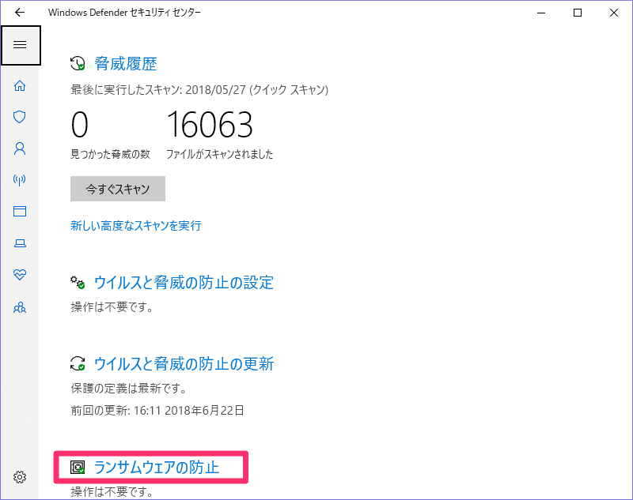
Task: Open App & browser control window icon
Action: click(x=20, y=211)
